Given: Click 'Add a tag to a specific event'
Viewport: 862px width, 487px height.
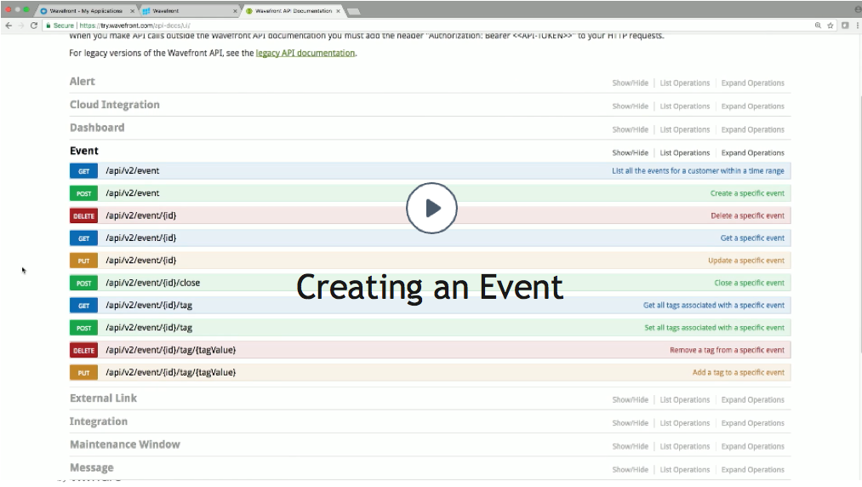Looking at the screenshot, I should (x=739, y=373).
